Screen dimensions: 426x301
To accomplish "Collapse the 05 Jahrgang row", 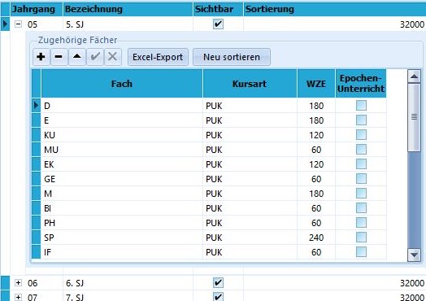I will click(18, 24).
